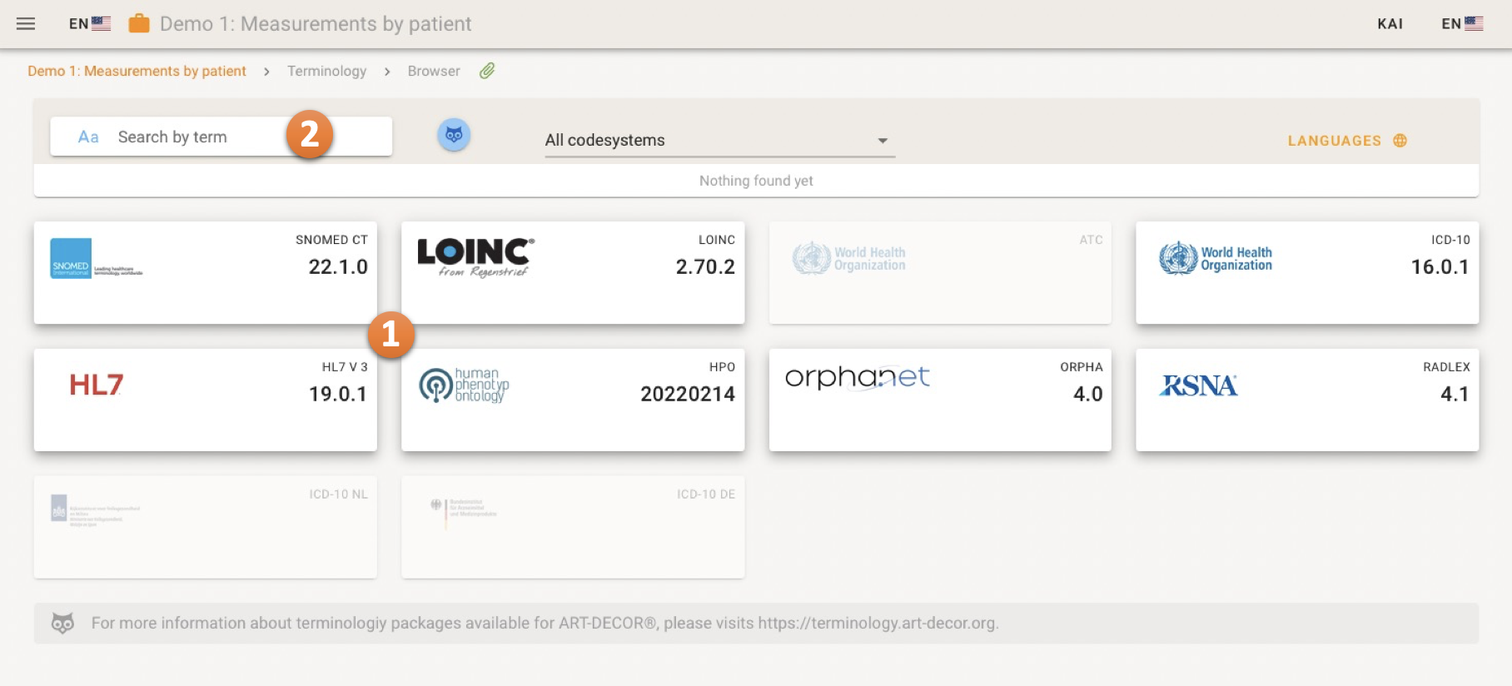Open the KAI user menu
Screen dimensions: 1512x686
pos(1390,24)
